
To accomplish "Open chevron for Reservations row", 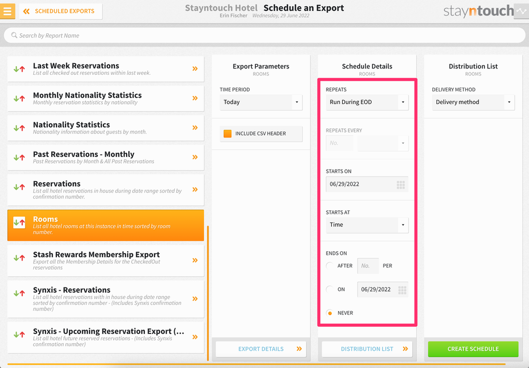I will point(195,190).
